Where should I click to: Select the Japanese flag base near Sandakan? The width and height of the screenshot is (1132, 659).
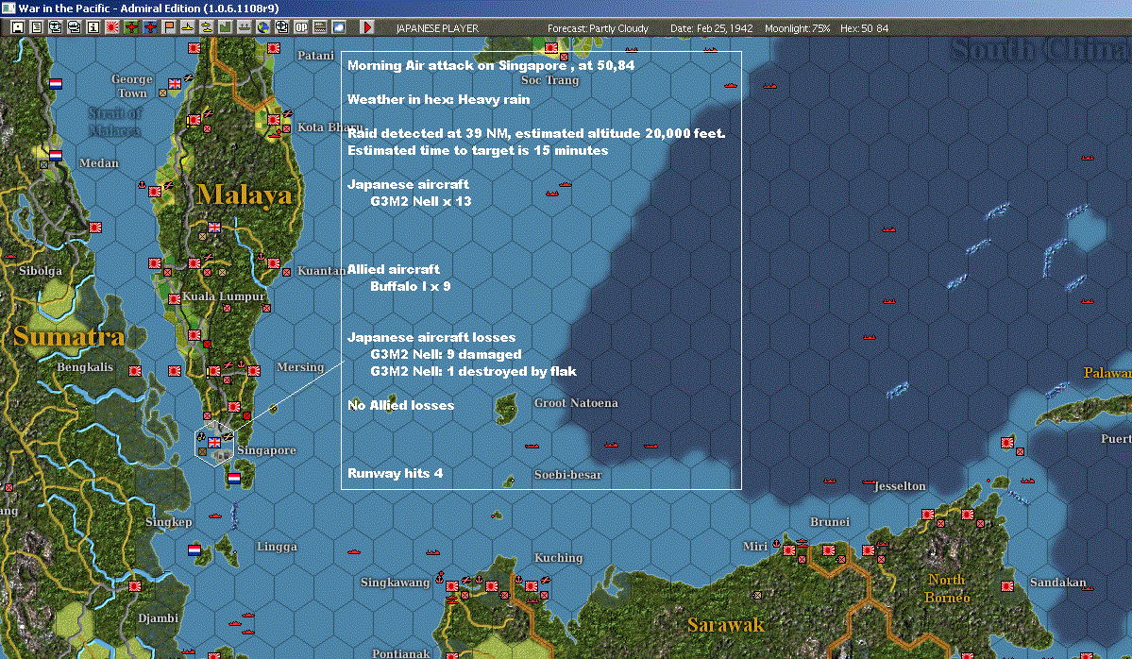pos(1007,586)
